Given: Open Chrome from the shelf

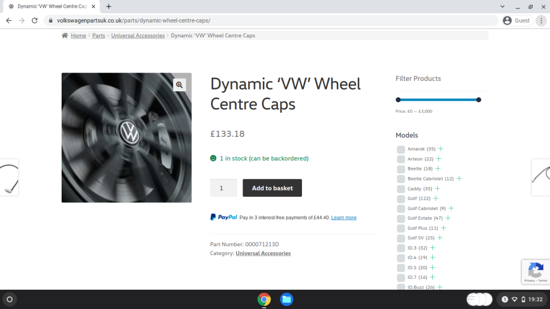Looking at the screenshot, I should pyautogui.click(x=264, y=299).
